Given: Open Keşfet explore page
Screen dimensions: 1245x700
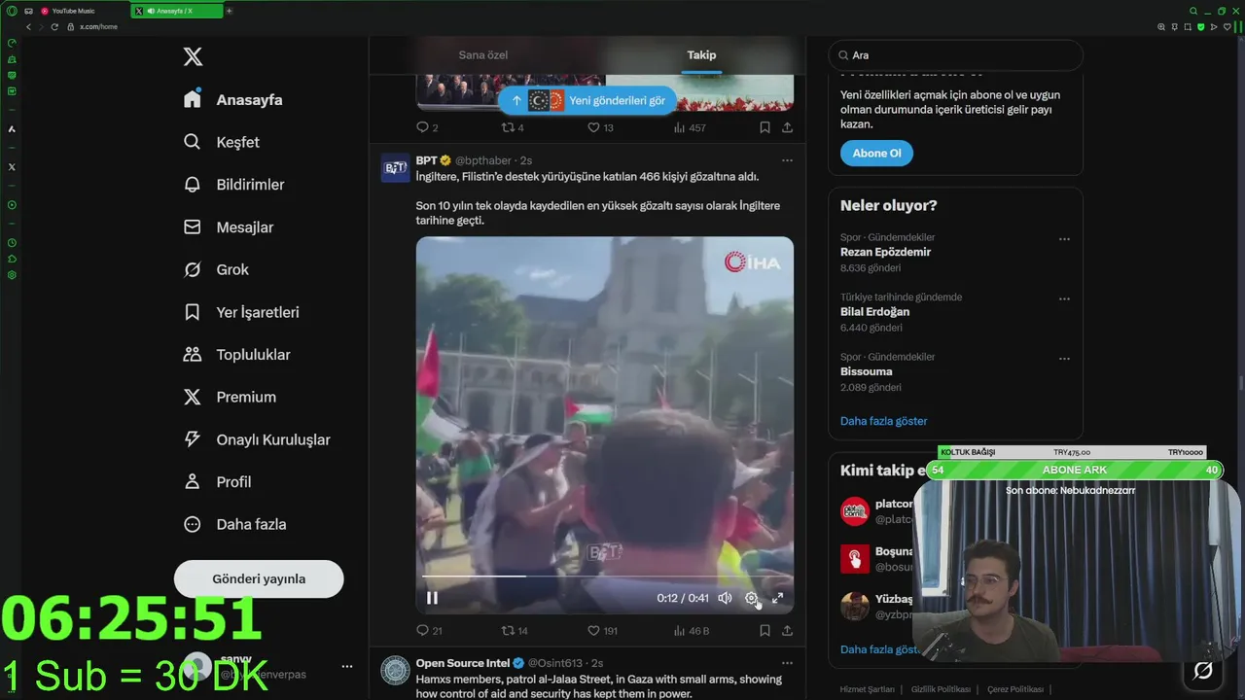Looking at the screenshot, I should coord(222,142).
